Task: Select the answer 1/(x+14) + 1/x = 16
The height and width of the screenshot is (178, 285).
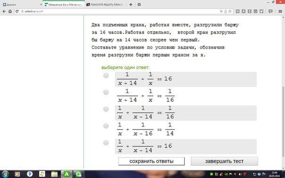Action: 106,76
